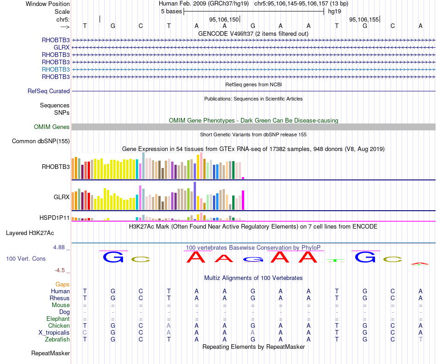Screen dimensions: 436x364
Task: Click the GLRX GTEx expression bar chart
Action: coord(158,196)
